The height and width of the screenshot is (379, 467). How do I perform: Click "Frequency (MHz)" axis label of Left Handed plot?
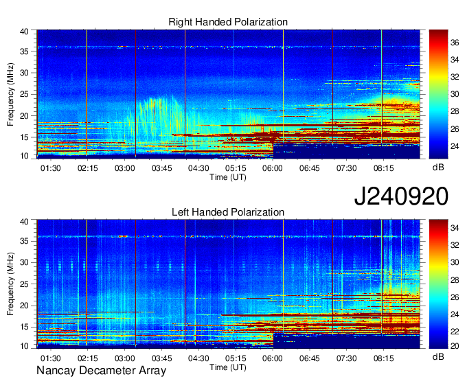pyautogui.click(x=10, y=284)
